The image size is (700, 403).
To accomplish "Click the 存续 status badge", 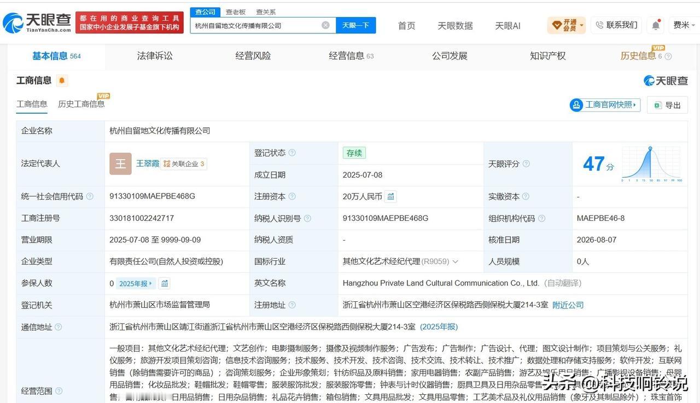I will click(x=354, y=153).
